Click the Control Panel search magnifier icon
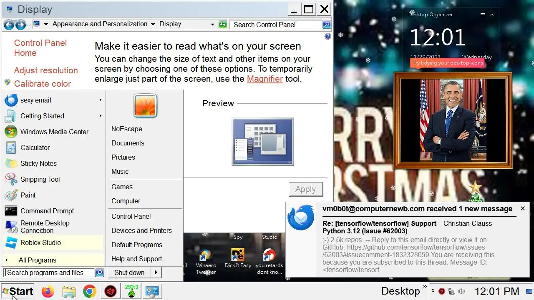The image size is (534, 300). click(x=327, y=25)
